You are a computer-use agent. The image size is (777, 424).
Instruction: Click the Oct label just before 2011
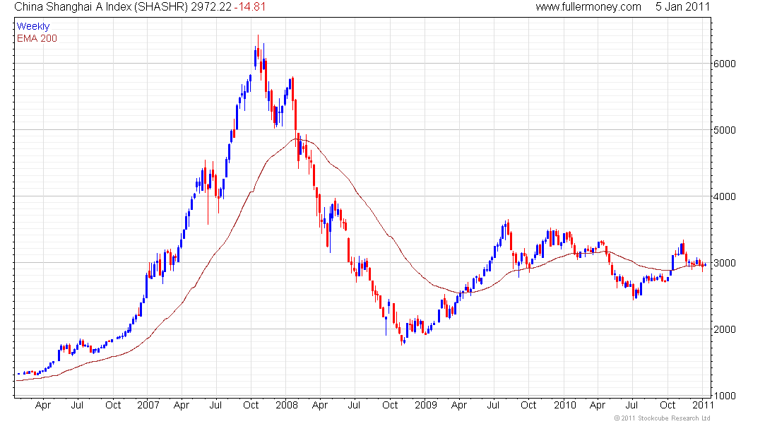[668, 405]
